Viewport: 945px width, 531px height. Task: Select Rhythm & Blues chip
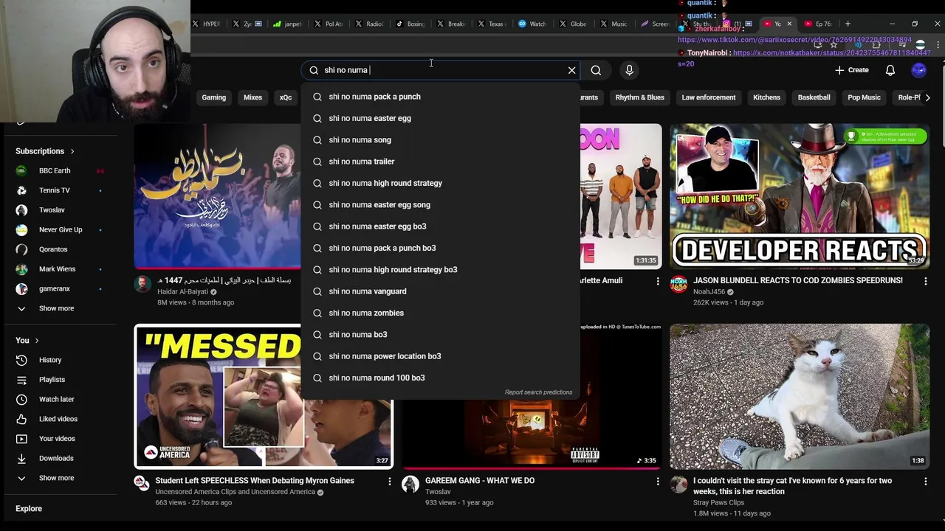point(639,97)
